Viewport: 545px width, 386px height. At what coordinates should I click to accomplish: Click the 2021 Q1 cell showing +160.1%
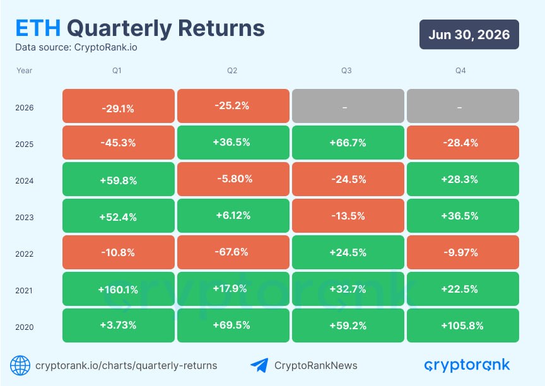coord(119,289)
